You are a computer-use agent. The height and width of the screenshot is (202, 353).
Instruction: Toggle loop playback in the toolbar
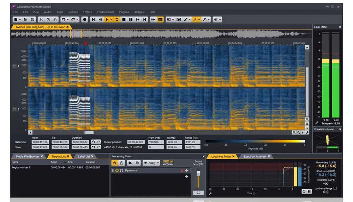(x=117, y=20)
